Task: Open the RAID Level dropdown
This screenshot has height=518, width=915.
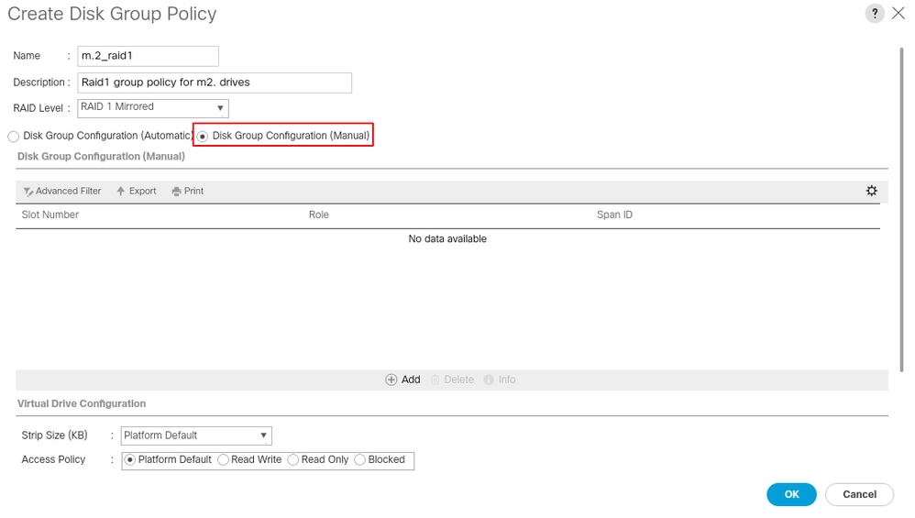Action: point(153,108)
